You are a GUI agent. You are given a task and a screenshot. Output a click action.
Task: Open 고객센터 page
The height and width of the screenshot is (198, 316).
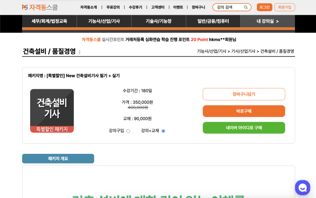(x=158, y=7)
